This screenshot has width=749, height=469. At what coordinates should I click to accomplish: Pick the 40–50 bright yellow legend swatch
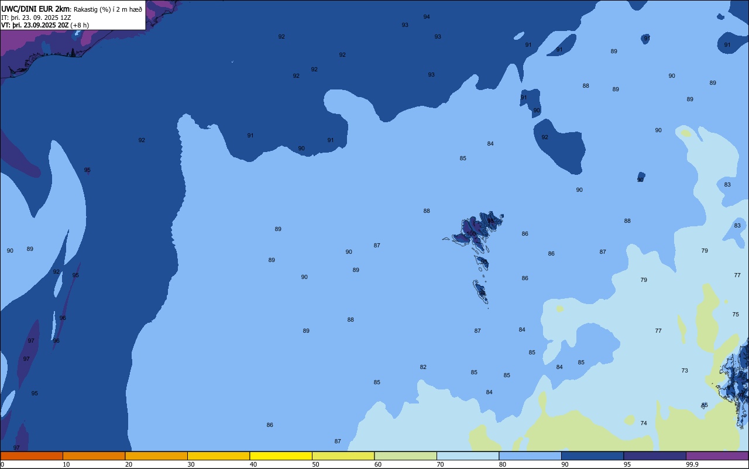[x=281, y=456]
